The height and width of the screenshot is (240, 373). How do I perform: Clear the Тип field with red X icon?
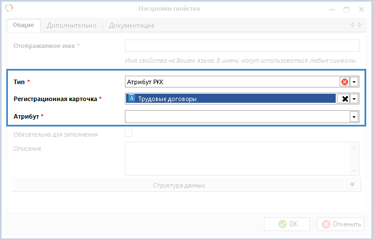[x=344, y=82]
